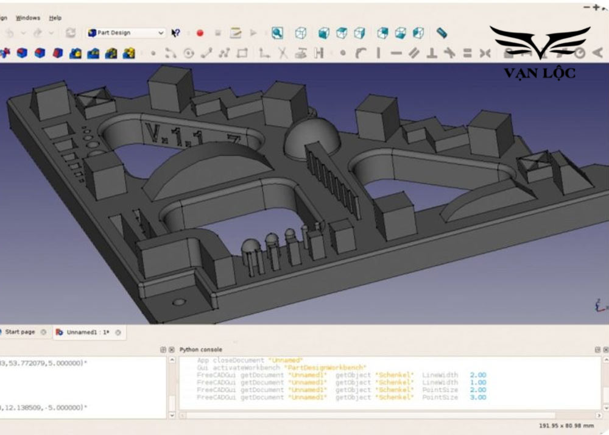Viewport: 609px width, 435px height.
Task: Set front view using the view cube icon
Action: point(323,34)
